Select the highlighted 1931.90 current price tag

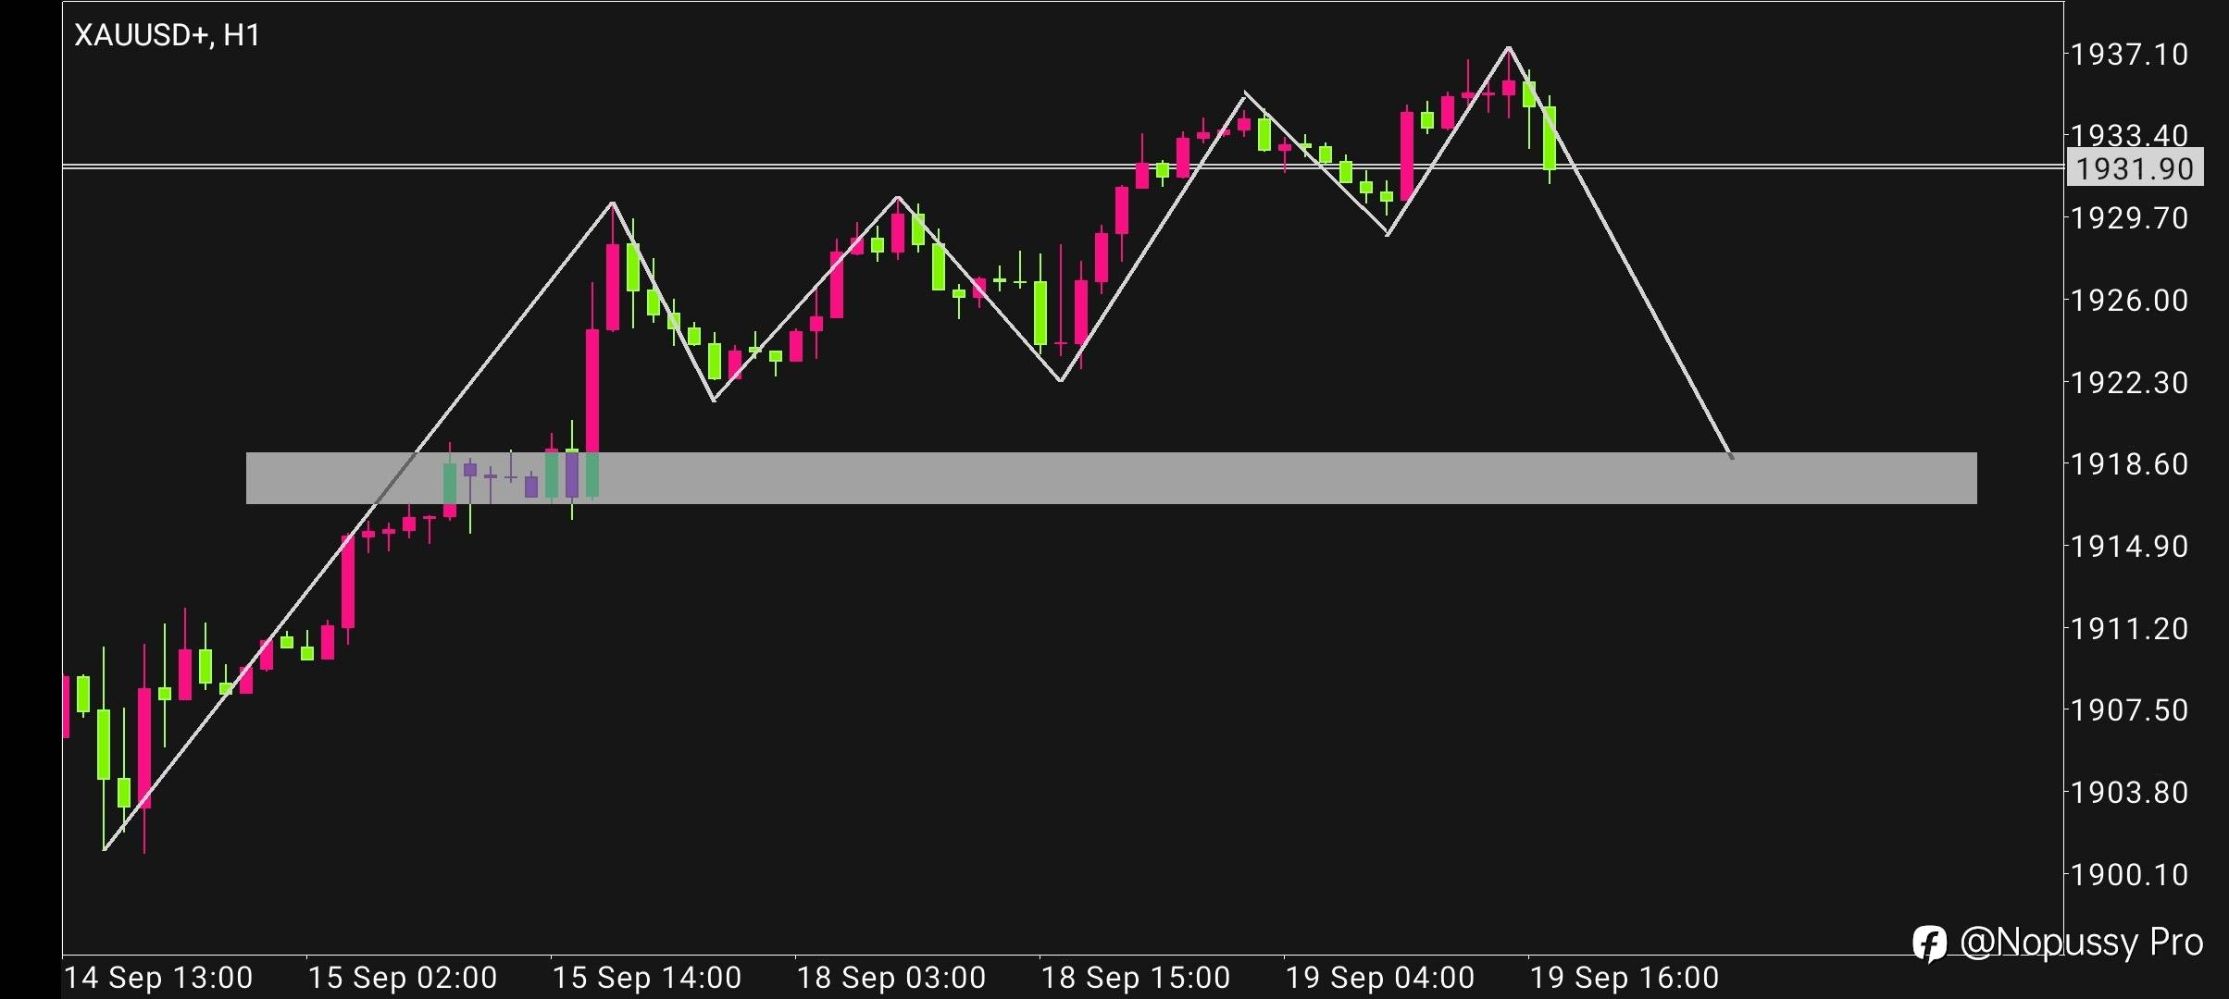tap(2135, 169)
